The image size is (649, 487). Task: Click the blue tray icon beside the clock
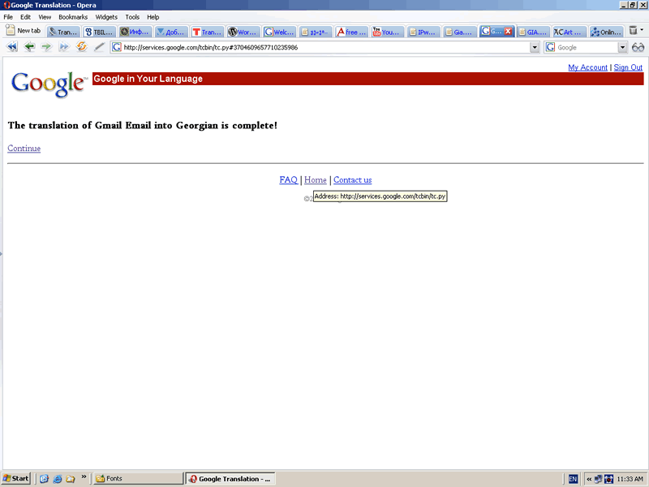(x=609, y=479)
